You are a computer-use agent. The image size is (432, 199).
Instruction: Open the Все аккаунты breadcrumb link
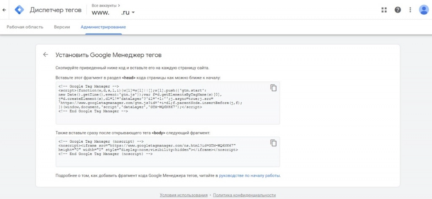(106, 5)
